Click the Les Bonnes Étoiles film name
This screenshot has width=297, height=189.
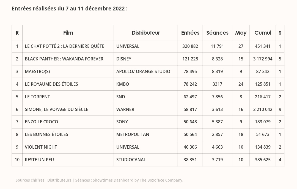pyautogui.click(x=46, y=134)
